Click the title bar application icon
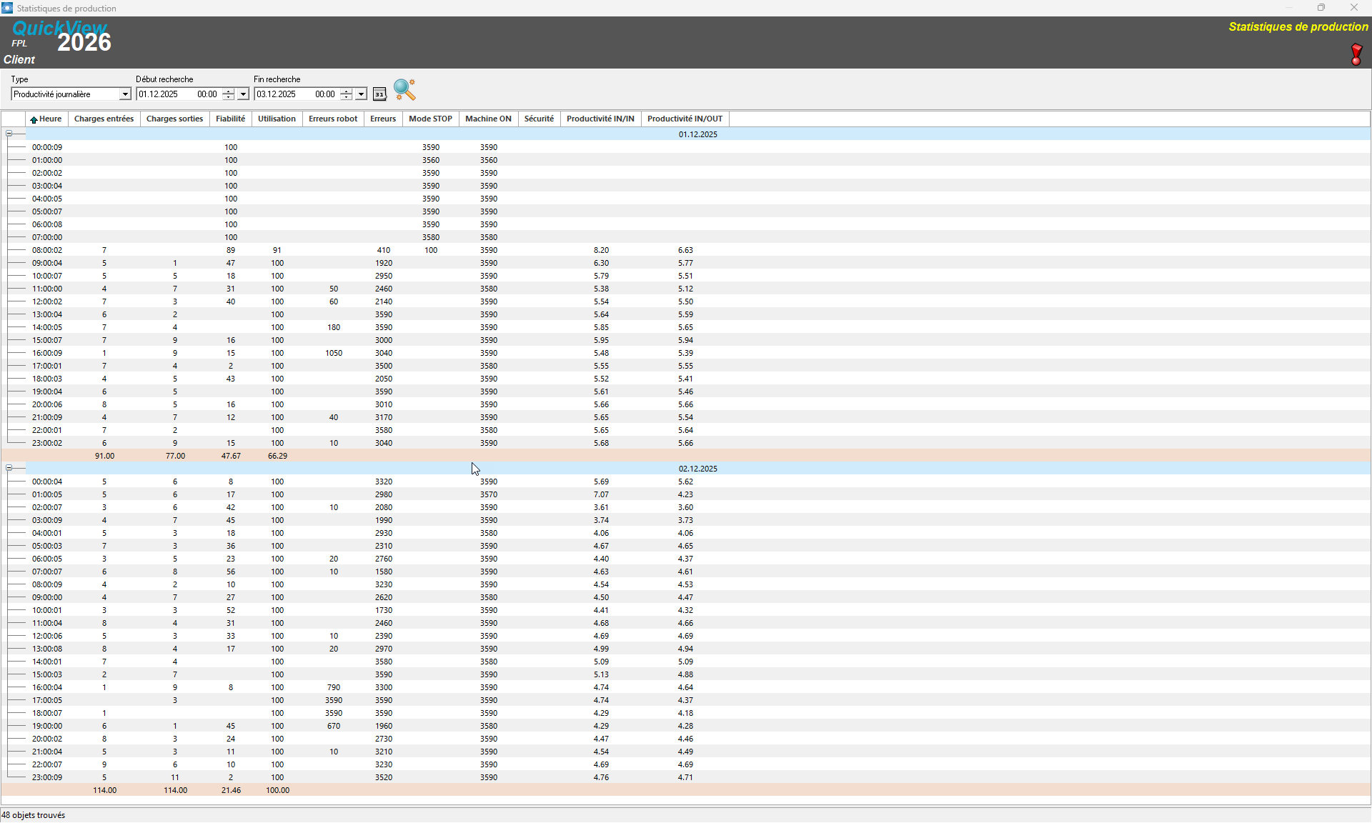The image size is (1372, 823). [7, 8]
